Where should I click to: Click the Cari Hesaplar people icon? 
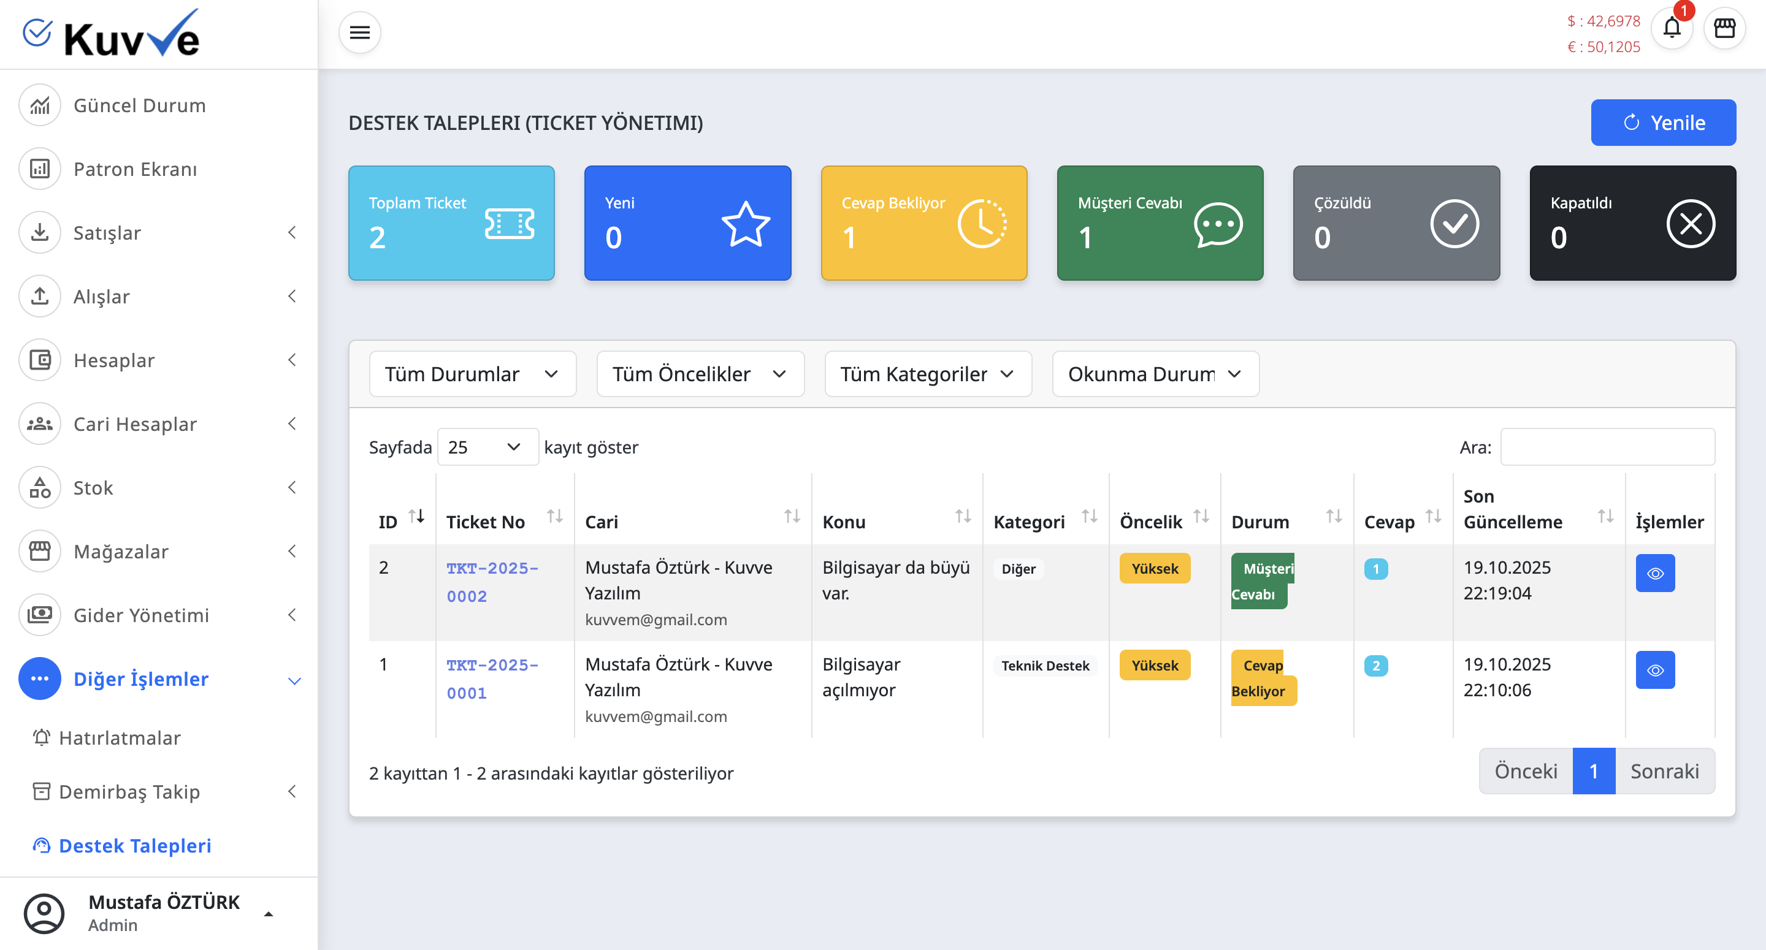pyautogui.click(x=40, y=424)
